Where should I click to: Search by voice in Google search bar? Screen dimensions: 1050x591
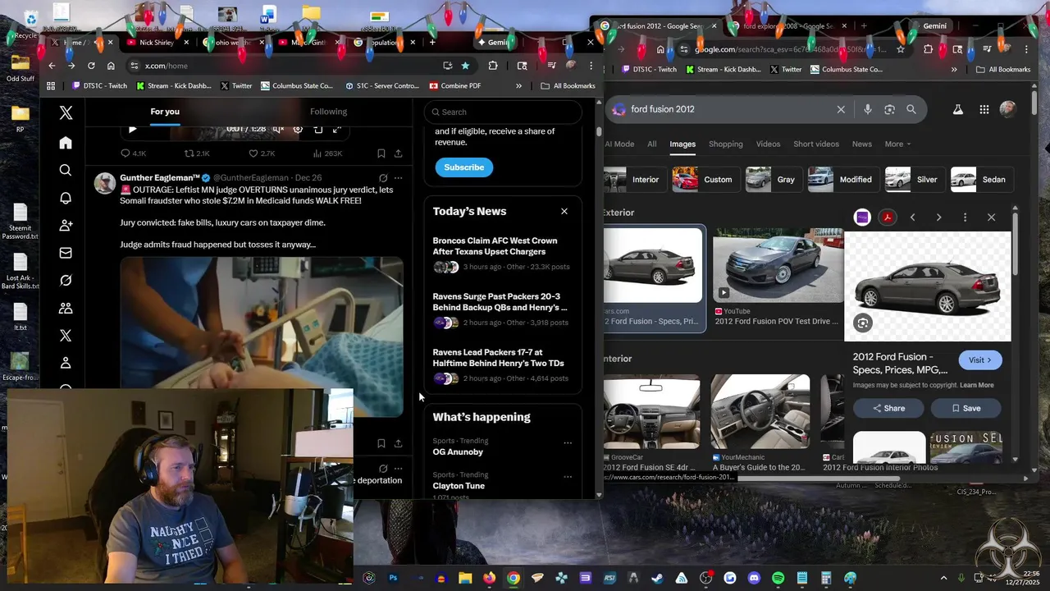[x=867, y=109]
